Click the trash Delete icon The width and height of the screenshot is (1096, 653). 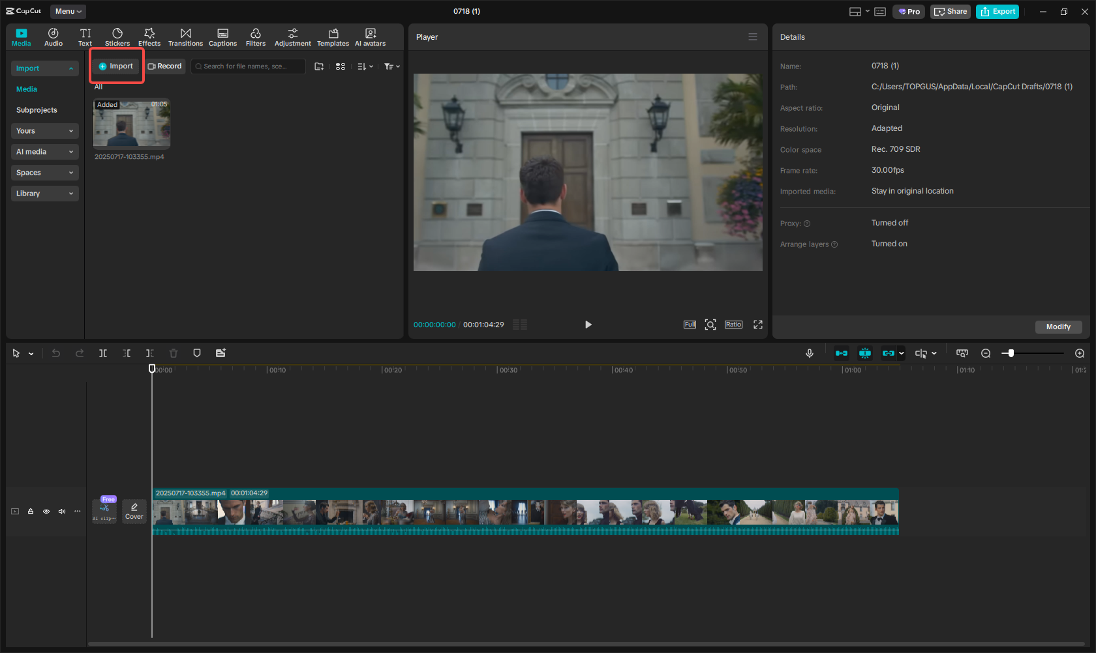174,353
